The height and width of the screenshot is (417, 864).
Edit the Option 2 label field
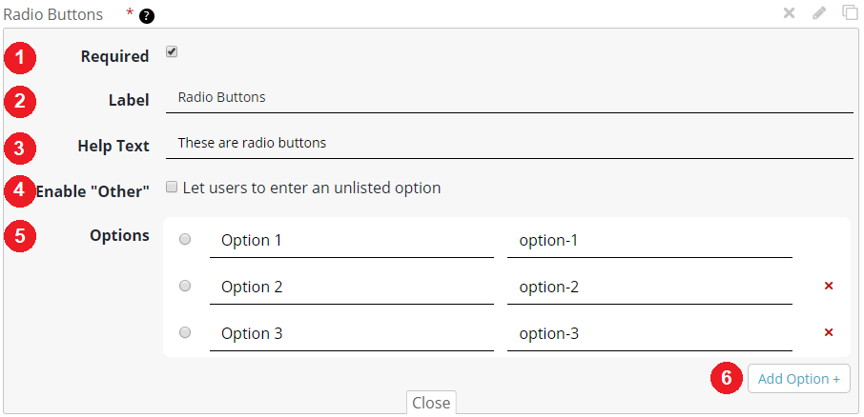pyautogui.click(x=351, y=288)
